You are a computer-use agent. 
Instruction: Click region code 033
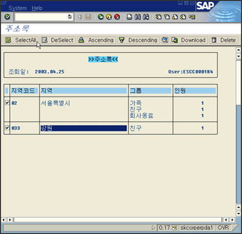click(x=16, y=128)
